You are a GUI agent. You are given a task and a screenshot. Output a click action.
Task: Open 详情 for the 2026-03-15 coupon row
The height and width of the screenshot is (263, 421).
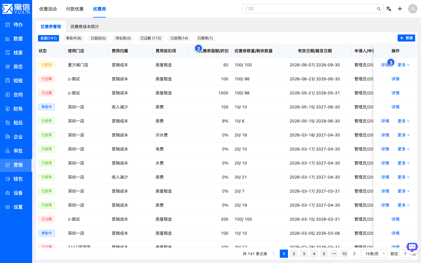point(396,219)
